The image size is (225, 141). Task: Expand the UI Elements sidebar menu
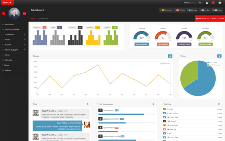(x=14, y=35)
